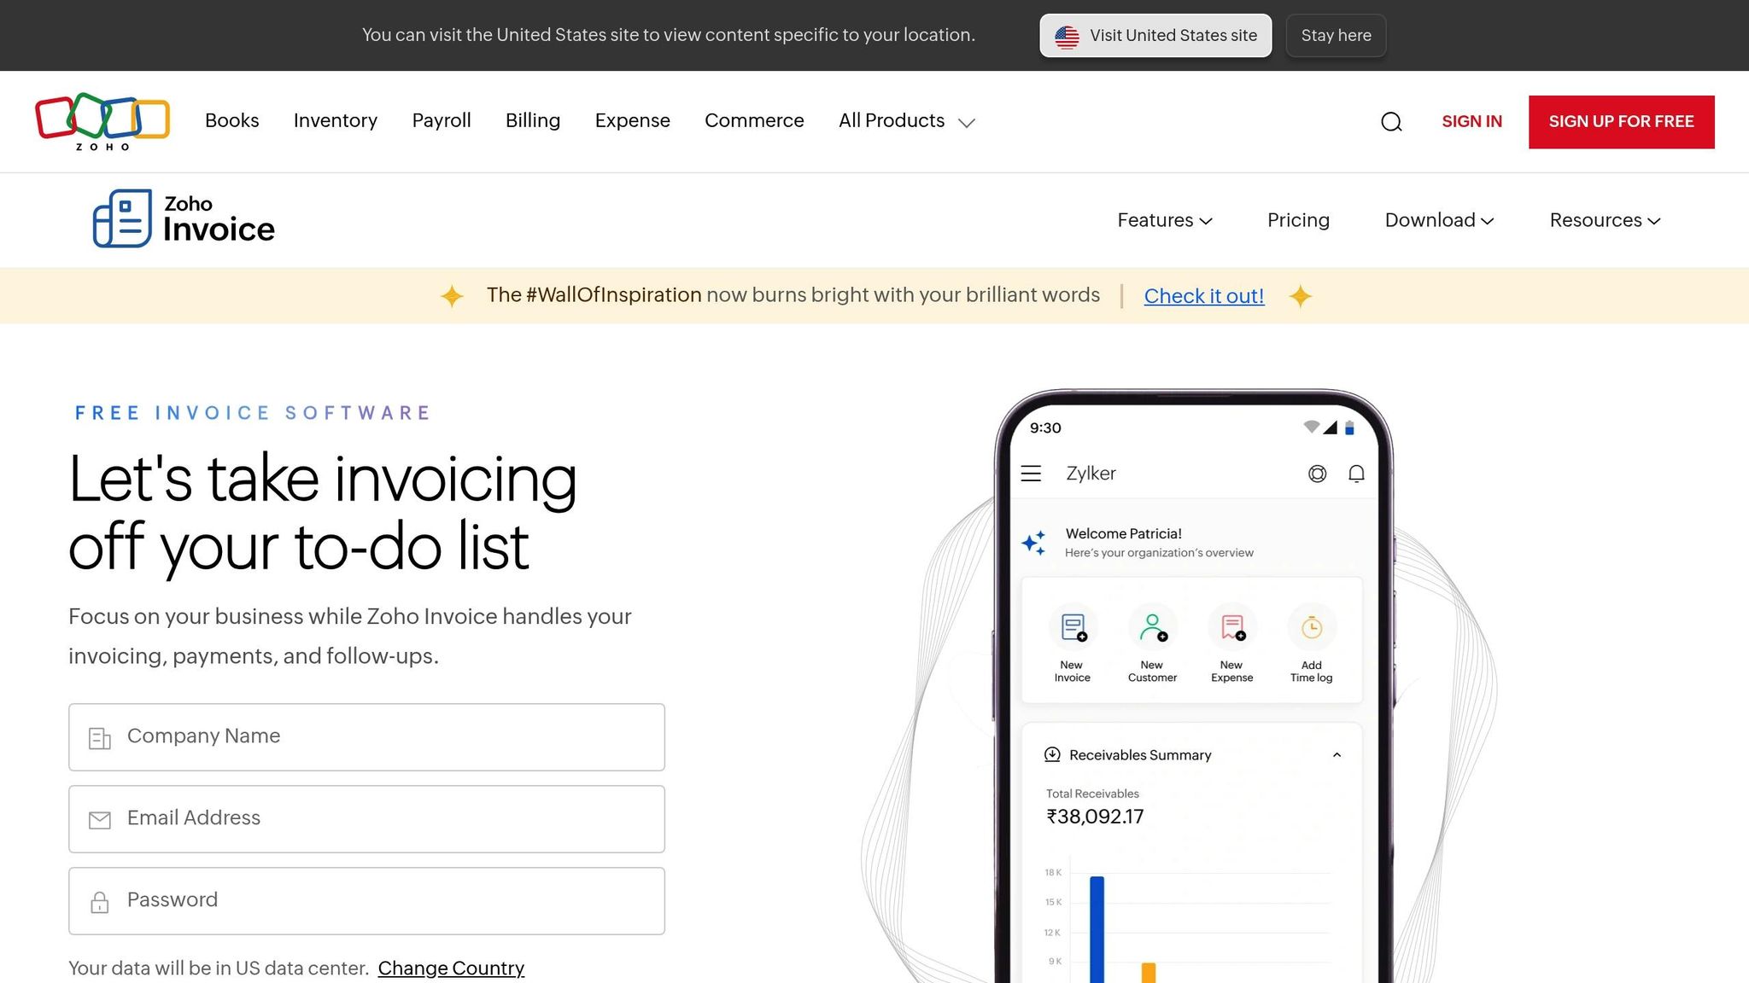The height and width of the screenshot is (983, 1749).
Task: Select the Add Time log icon
Action: coord(1311,627)
